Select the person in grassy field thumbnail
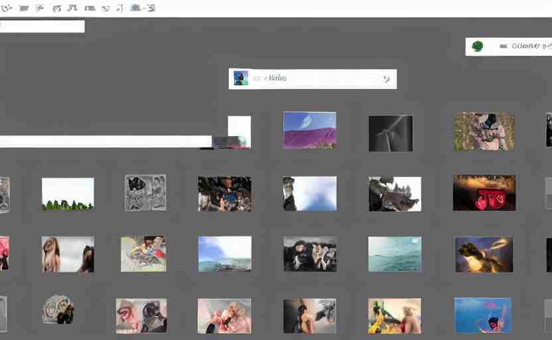This screenshot has height=340, width=552. 484,131
